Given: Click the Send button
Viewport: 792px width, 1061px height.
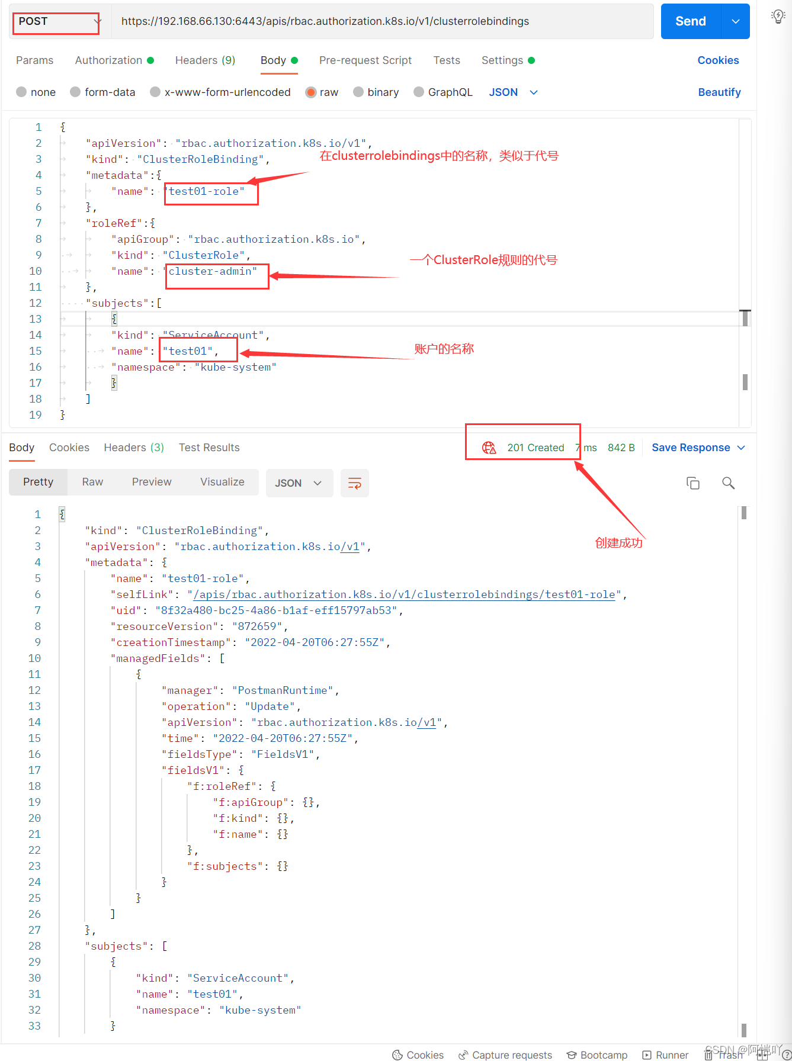Looking at the screenshot, I should coord(691,21).
